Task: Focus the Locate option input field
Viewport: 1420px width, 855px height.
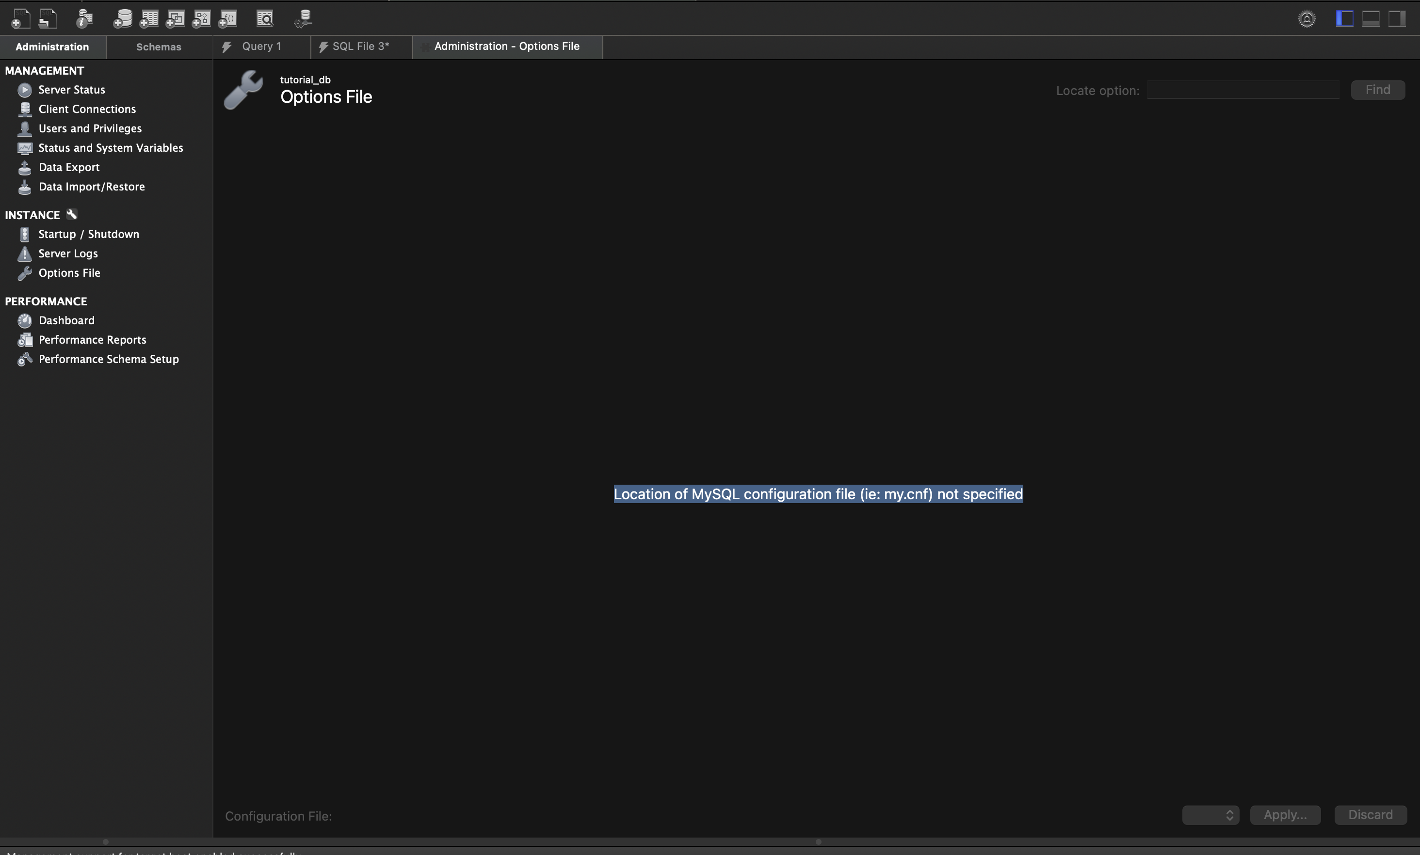Action: click(x=1243, y=90)
